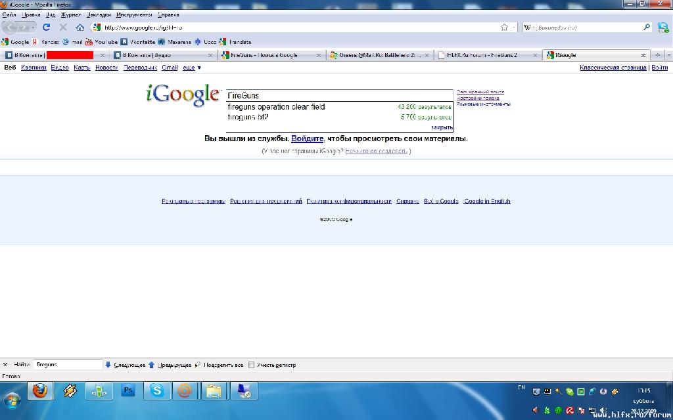Open a new tab with plus button
673x420 pixels.
(x=657, y=55)
